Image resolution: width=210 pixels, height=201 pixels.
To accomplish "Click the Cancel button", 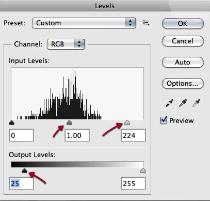I will 183,41.
